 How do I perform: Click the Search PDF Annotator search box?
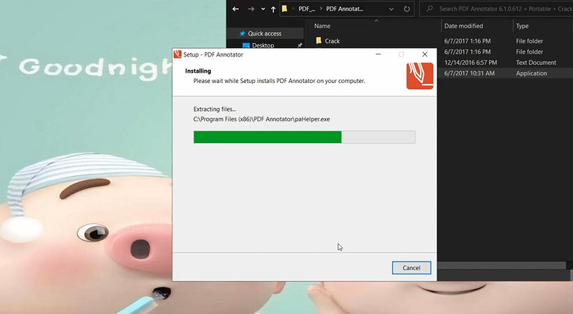[x=500, y=9]
